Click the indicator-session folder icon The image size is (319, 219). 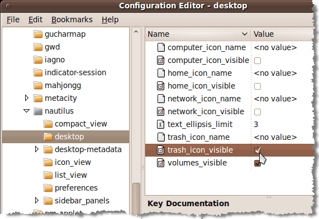coord(38,72)
